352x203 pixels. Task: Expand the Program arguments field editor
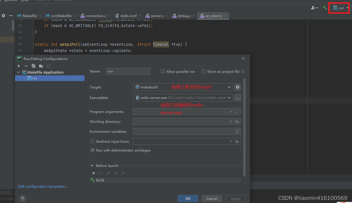tap(237, 112)
